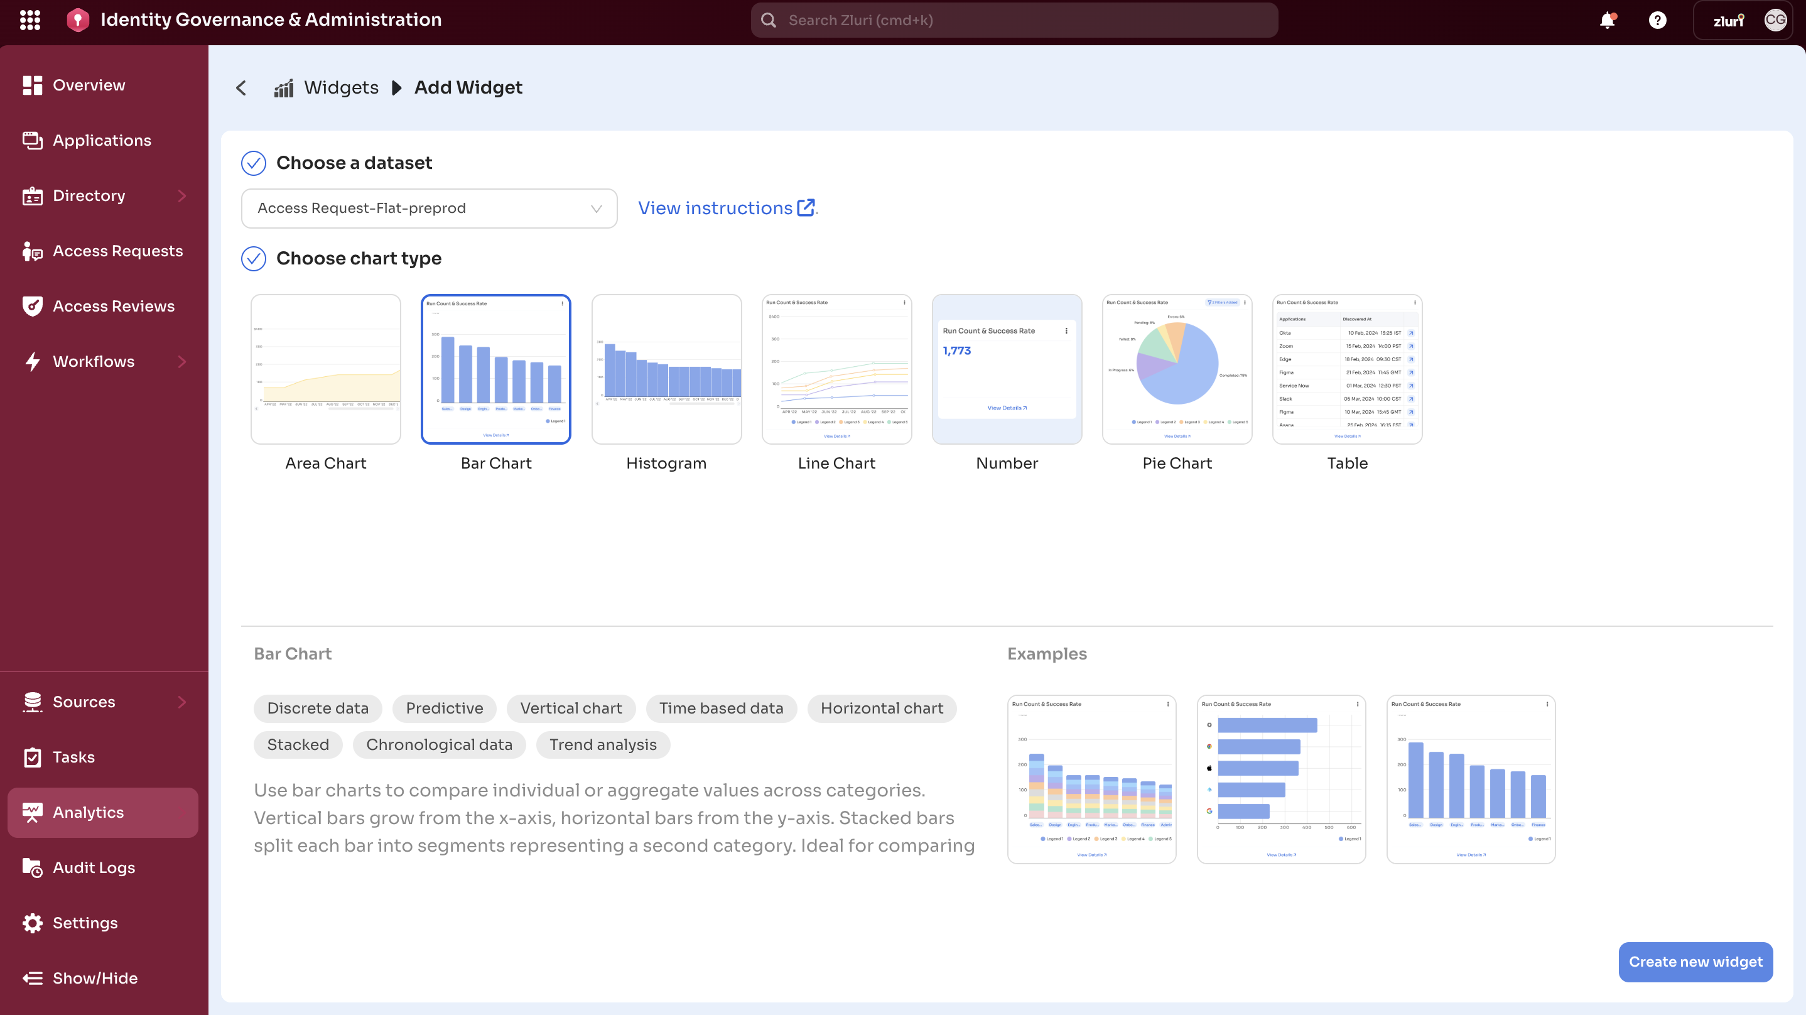Click the vertical bar chart example
This screenshot has height=1015, width=1806.
click(x=1471, y=779)
